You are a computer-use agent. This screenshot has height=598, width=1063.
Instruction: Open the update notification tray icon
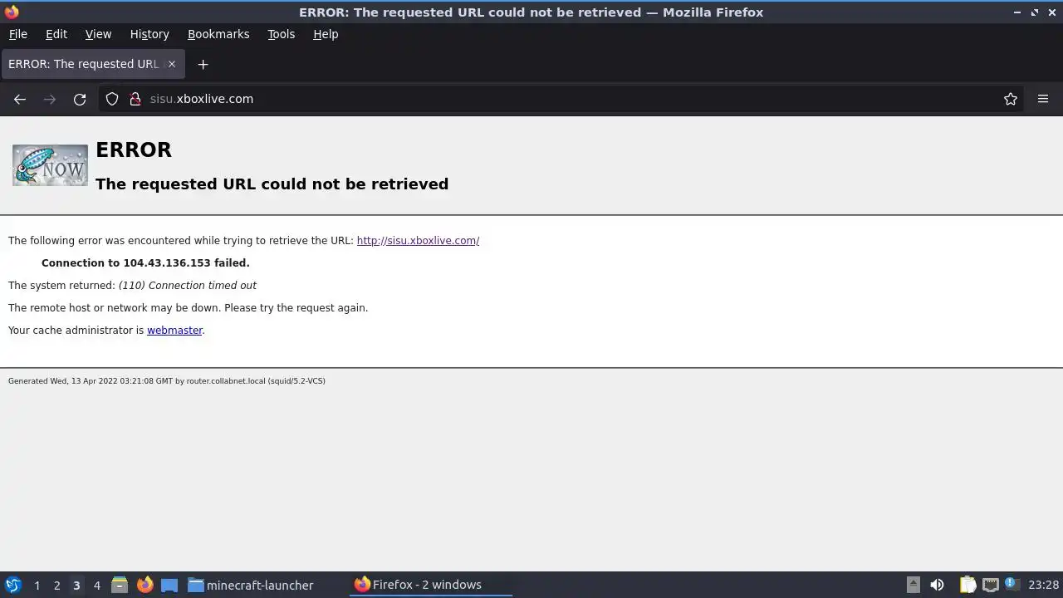[1011, 584]
